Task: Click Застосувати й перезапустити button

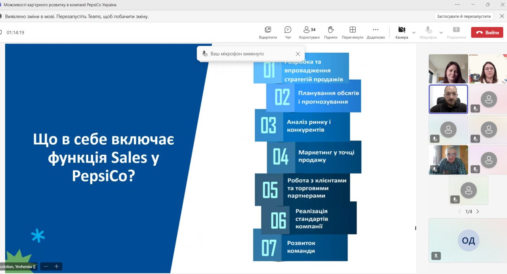Action: 464,16
